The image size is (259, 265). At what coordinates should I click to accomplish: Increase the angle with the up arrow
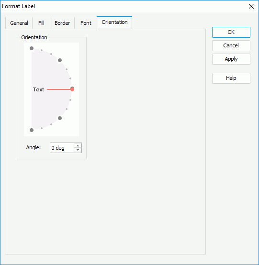pyautogui.click(x=78, y=146)
